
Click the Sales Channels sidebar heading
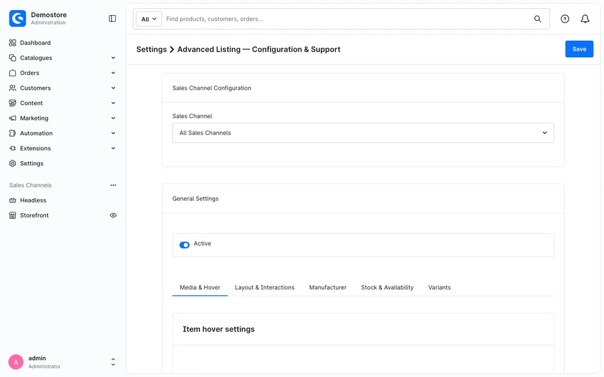pos(30,185)
